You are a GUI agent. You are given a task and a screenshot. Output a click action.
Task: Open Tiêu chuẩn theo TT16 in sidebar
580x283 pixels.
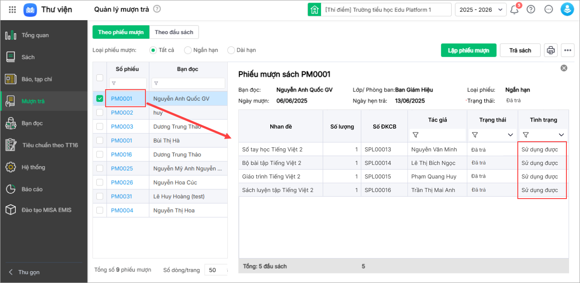(x=44, y=145)
